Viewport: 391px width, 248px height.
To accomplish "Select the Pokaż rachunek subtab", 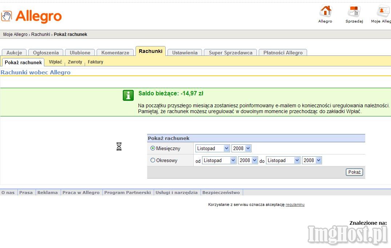I will [x=23, y=62].
